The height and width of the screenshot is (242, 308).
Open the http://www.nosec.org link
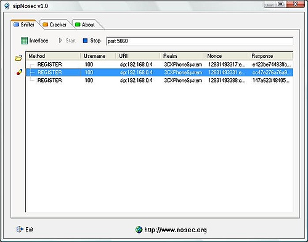tap(176, 230)
